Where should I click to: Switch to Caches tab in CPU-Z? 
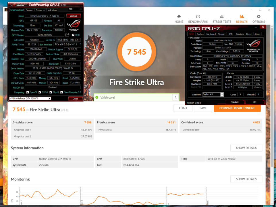coord(200,34)
